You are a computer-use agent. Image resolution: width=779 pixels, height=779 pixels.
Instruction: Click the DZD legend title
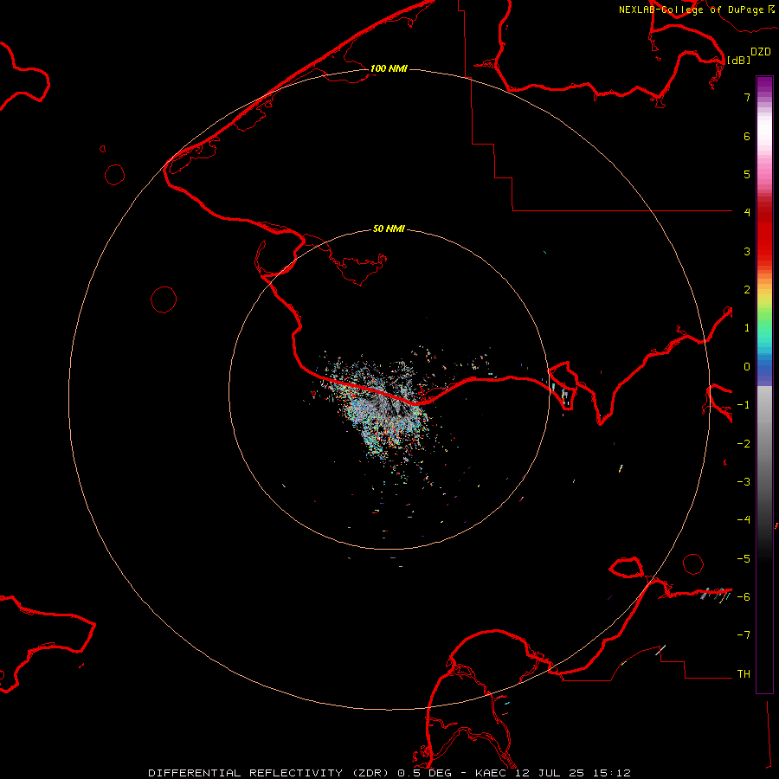(x=761, y=52)
